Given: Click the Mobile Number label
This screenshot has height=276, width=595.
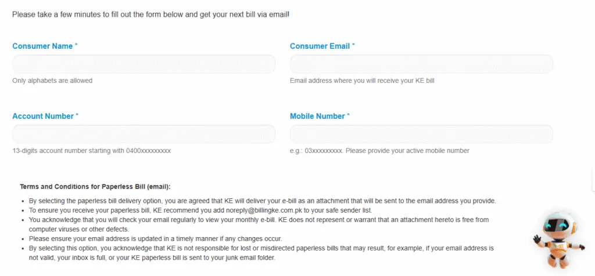Looking at the screenshot, I should pyautogui.click(x=317, y=117).
